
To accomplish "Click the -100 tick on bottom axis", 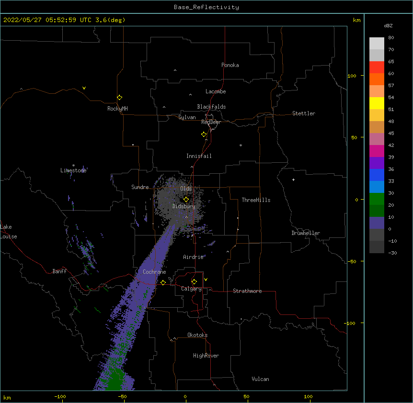I will click(x=60, y=397).
